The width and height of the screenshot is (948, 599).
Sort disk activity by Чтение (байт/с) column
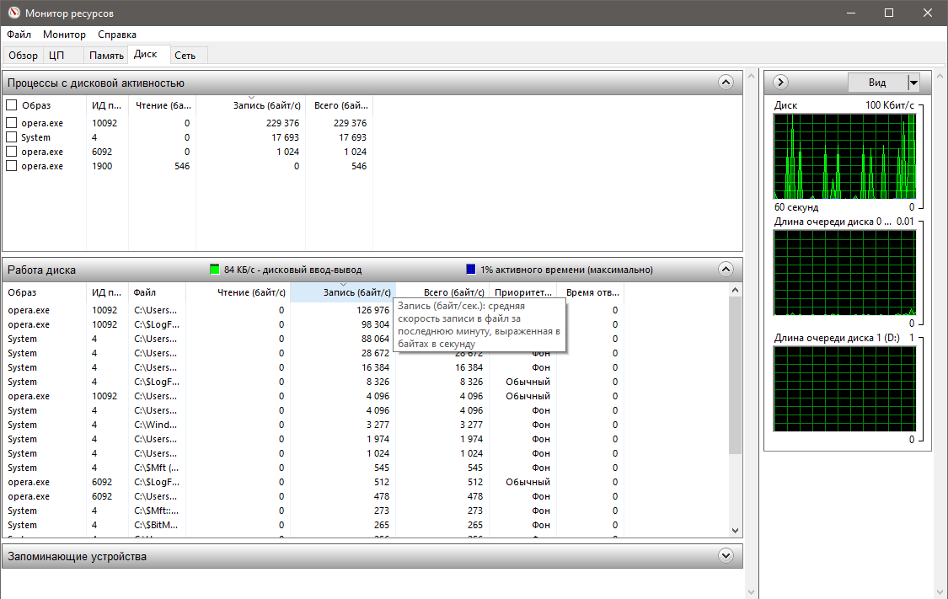tap(238, 292)
